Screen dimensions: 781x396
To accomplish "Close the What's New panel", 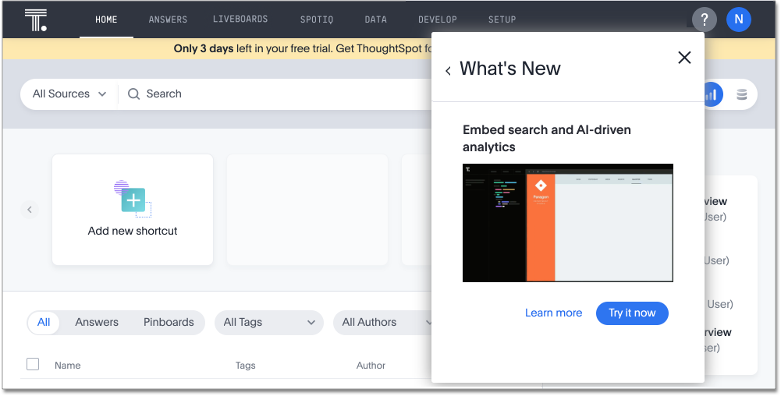I will pyautogui.click(x=684, y=58).
